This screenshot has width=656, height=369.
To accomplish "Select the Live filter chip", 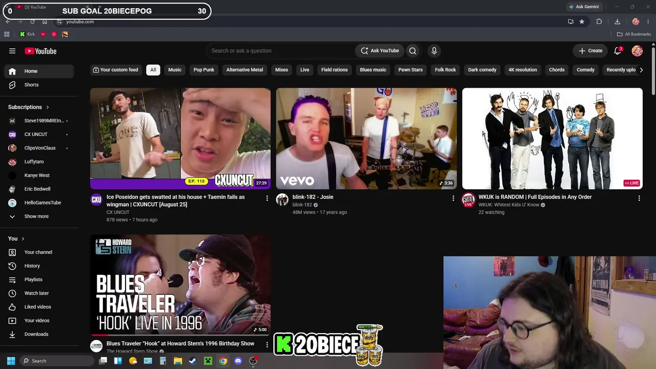I will point(305,70).
